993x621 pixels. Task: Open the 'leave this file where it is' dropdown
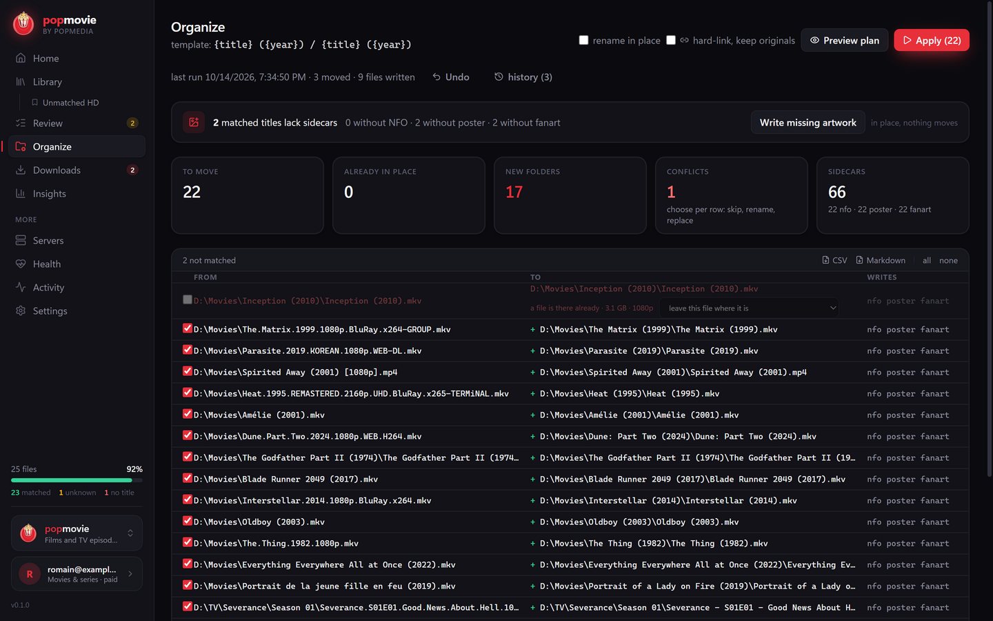click(x=749, y=308)
